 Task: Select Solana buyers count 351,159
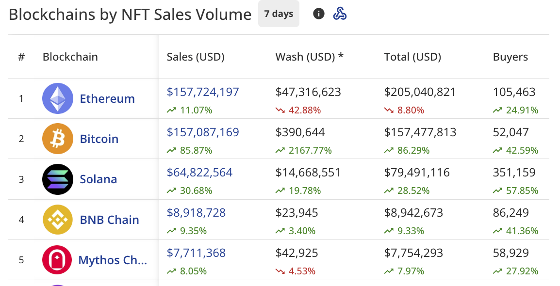coord(514,173)
